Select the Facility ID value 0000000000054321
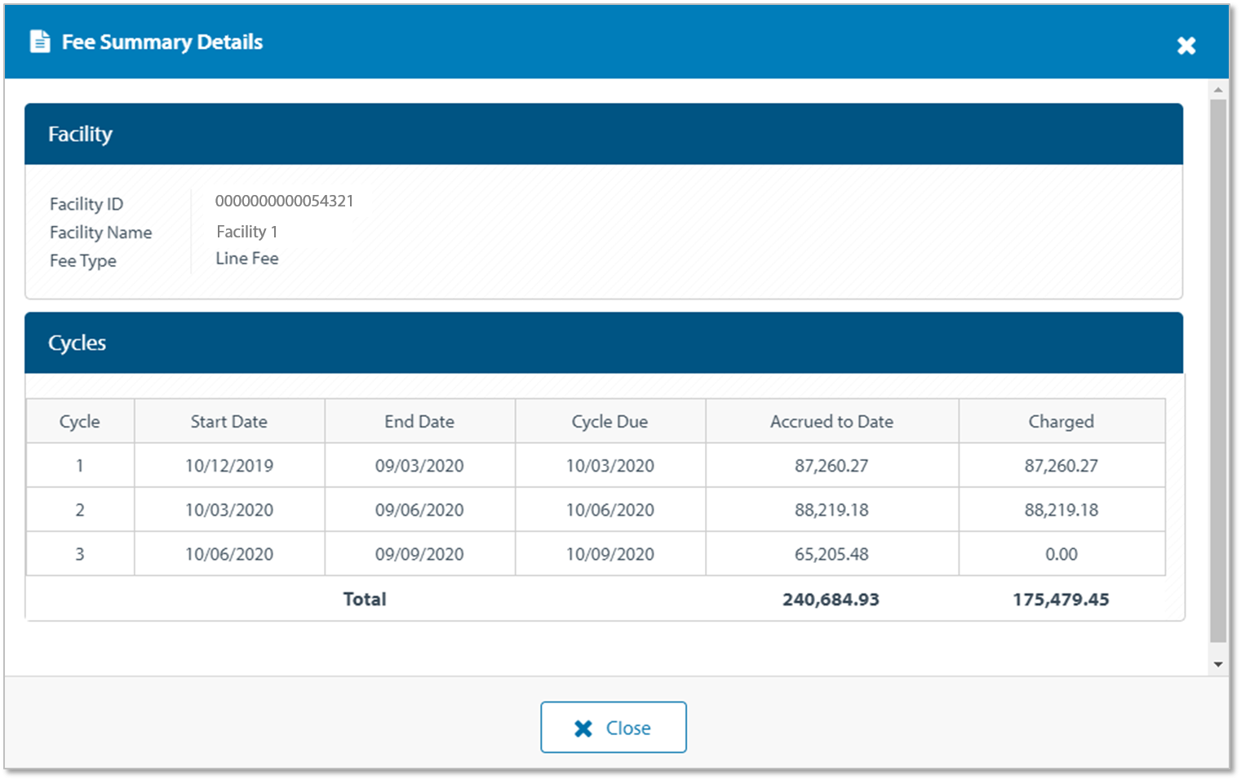Viewport: 1241px width, 780px height. pos(284,202)
